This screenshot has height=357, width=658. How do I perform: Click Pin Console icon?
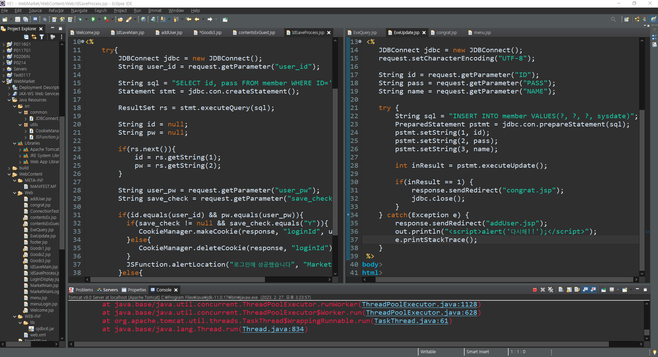click(x=603, y=290)
